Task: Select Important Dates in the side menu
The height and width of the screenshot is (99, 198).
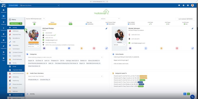Action: click(16, 70)
